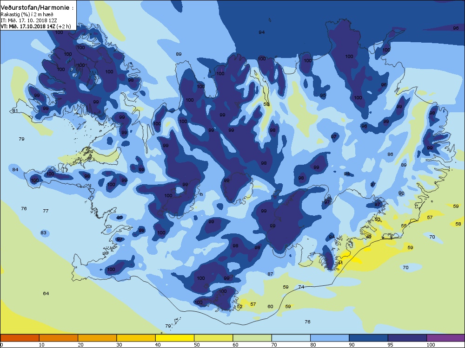465x348 pixels.
Task: Click the legend tick label 50
Action: tap(197, 345)
